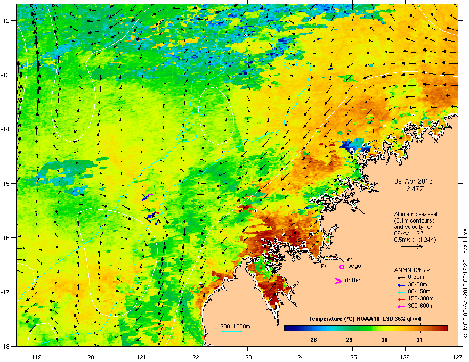Select the red 150-300m legend arrow

401,299
